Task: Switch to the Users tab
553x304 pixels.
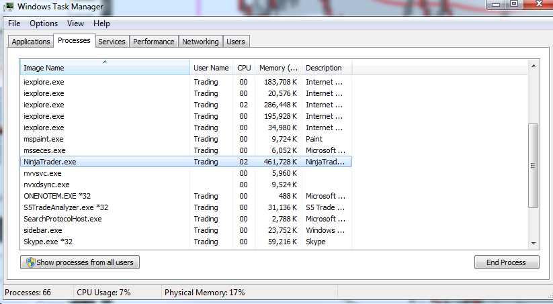Action: pyautogui.click(x=236, y=42)
